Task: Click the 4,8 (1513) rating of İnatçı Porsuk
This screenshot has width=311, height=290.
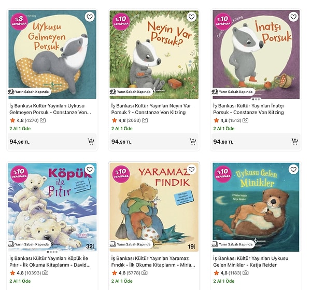Action: 229,120
